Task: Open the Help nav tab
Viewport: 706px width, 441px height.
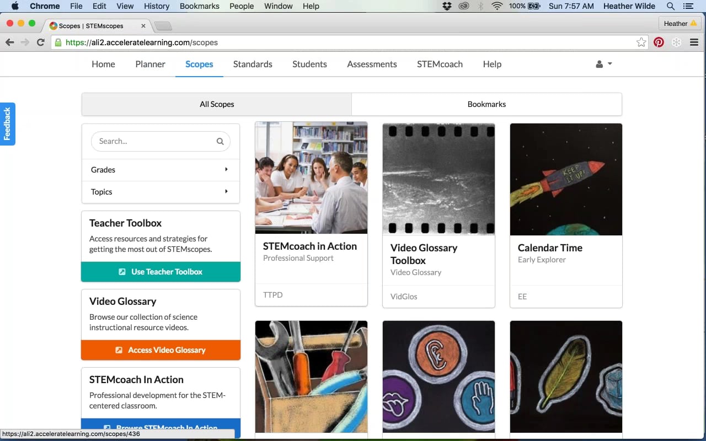Action: (492, 64)
